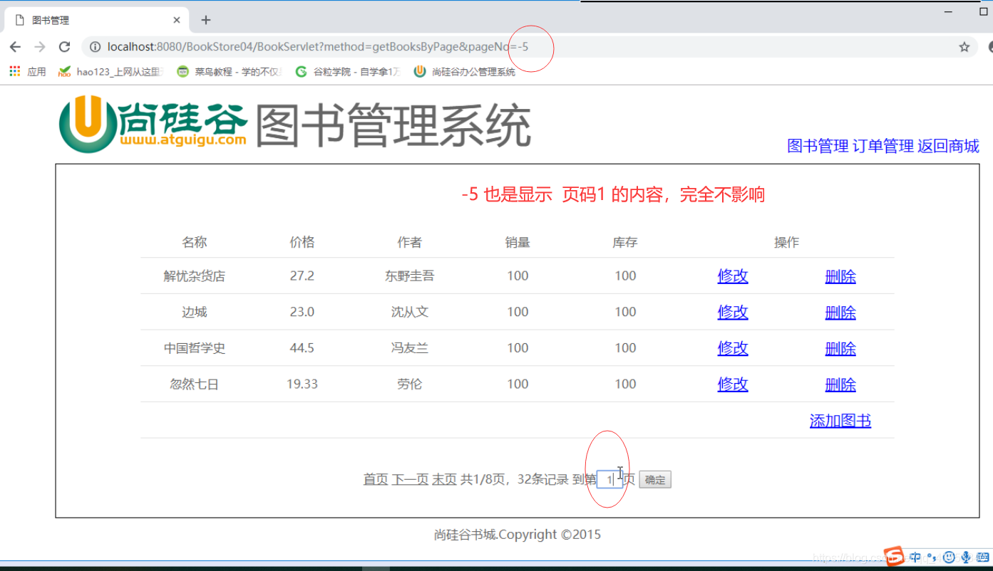Click the book name 边城
Image resolution: width=993 pixels, height=571 pixels.
(195, 312)
